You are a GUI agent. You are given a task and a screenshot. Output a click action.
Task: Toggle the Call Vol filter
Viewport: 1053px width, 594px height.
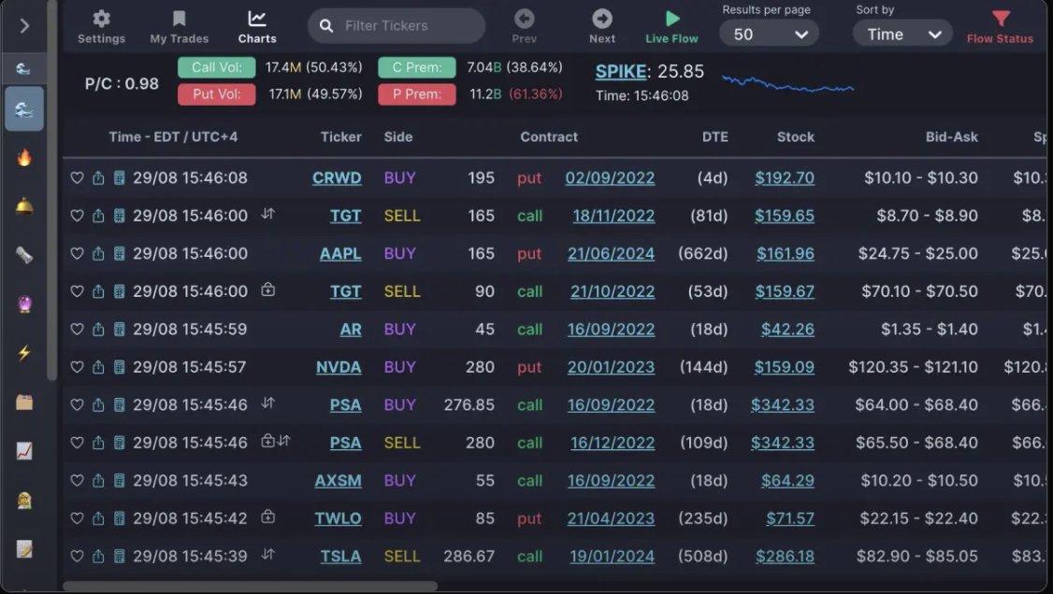click(x=216, y=67)
